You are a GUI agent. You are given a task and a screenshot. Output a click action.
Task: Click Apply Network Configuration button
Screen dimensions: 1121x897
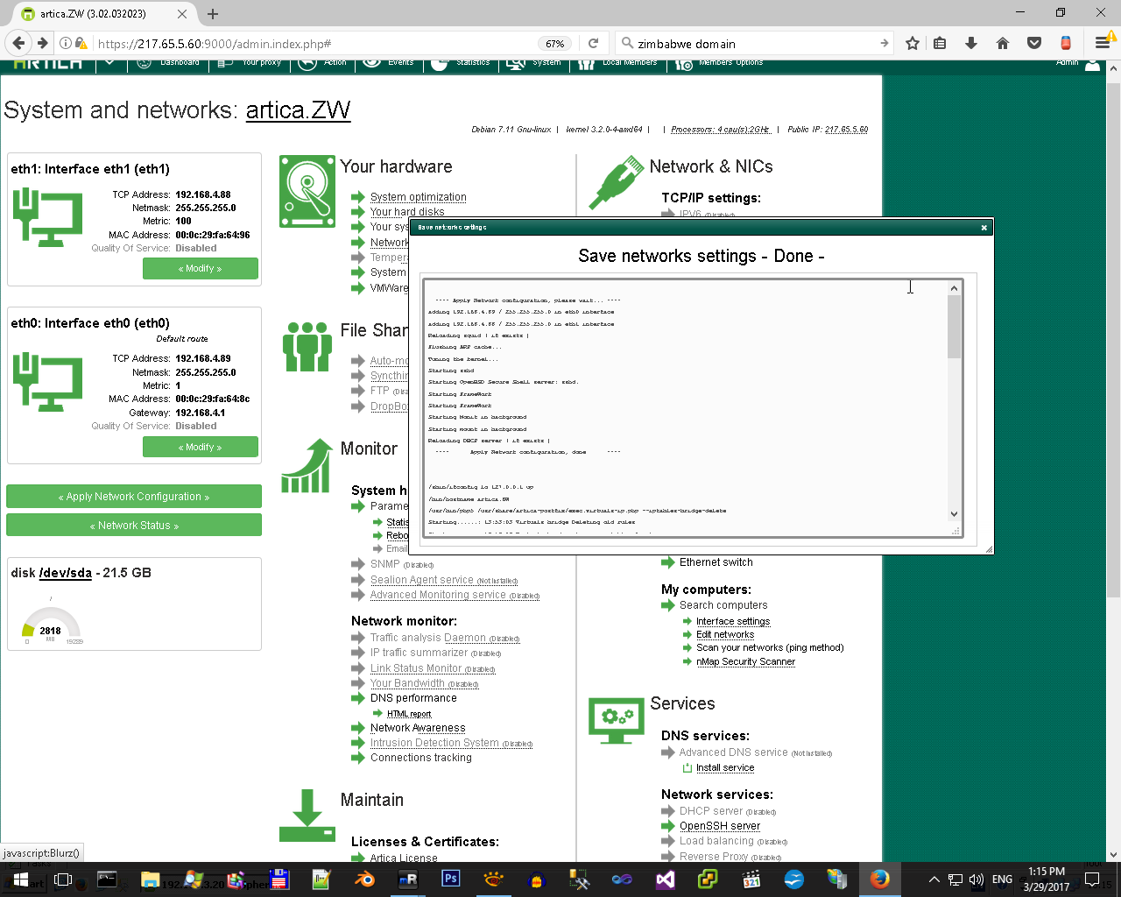[134, 497]
